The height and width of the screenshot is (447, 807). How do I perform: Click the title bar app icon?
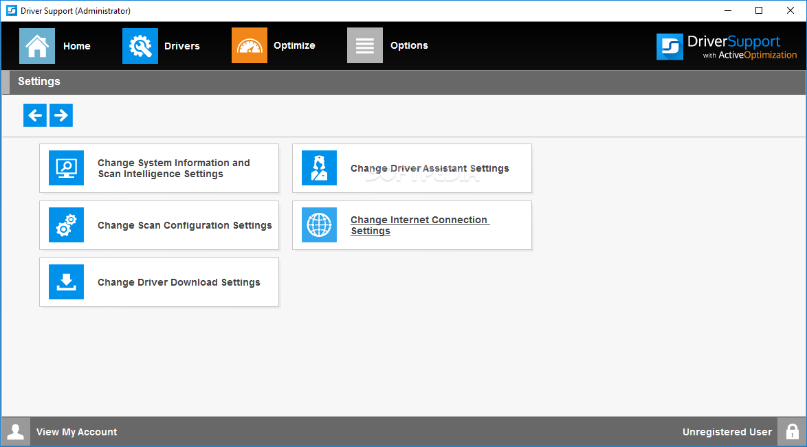(x=11, y=10)
